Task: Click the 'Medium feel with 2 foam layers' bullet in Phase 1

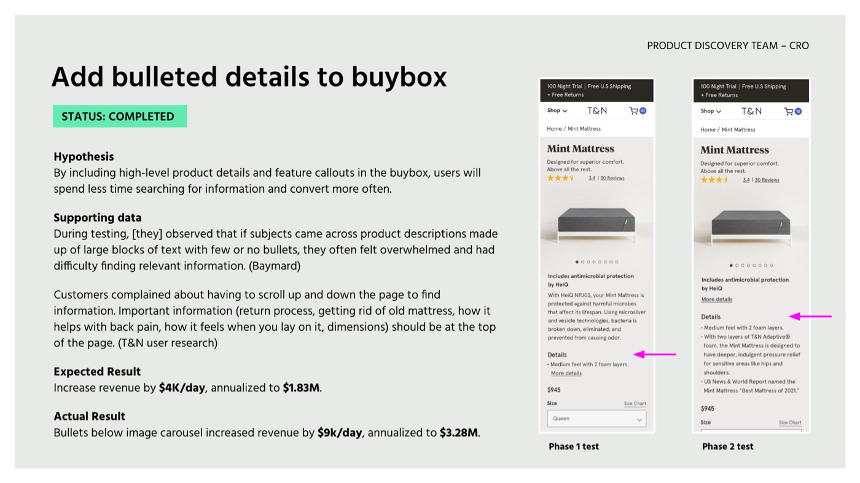Action: pos(588,365)
